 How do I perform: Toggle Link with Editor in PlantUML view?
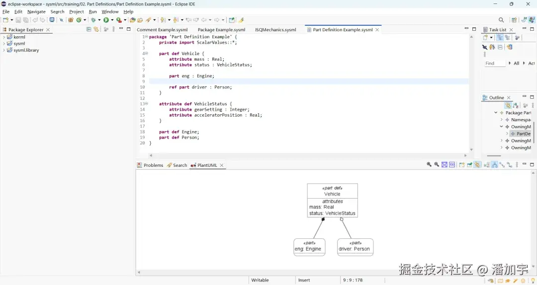point(477,165)
